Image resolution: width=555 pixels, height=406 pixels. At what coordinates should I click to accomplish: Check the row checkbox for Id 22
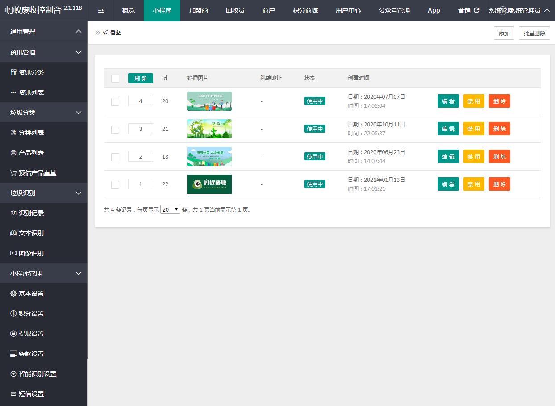(x=115, y=184)
